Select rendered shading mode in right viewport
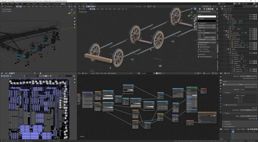 [213, 9]
